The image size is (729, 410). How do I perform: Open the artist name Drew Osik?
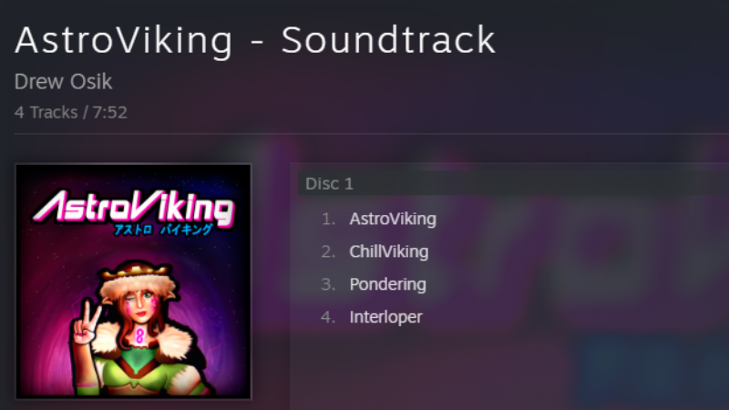click(x=63, y=82)
